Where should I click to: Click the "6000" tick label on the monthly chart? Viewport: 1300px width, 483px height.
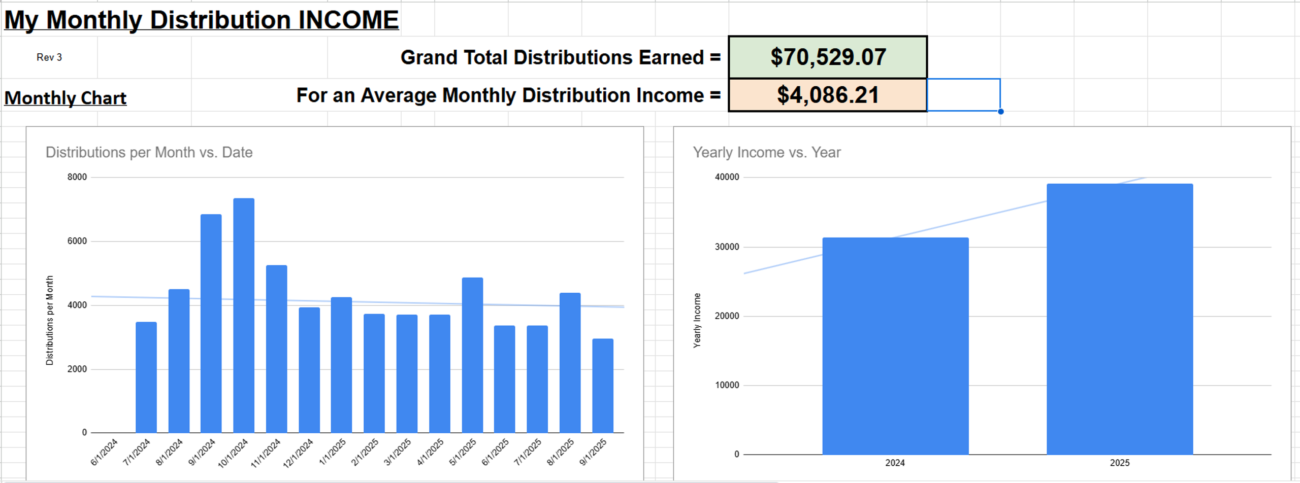[77, 241]
